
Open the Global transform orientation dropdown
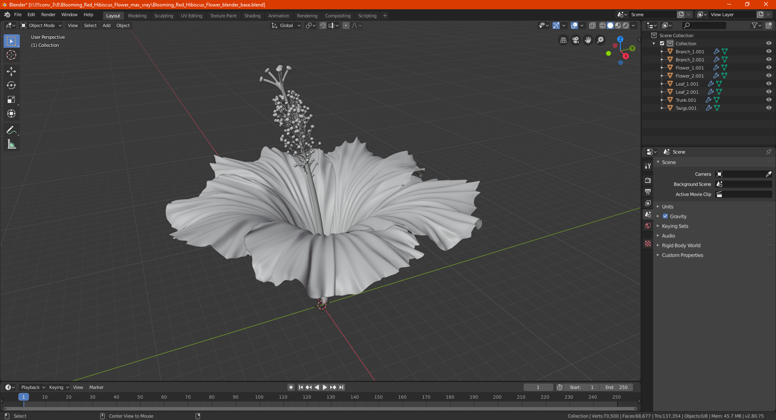(x=286, y=25)
